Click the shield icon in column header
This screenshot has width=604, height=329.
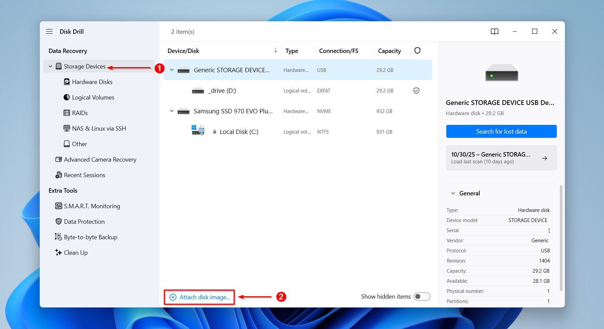click(x=417, y=50)
